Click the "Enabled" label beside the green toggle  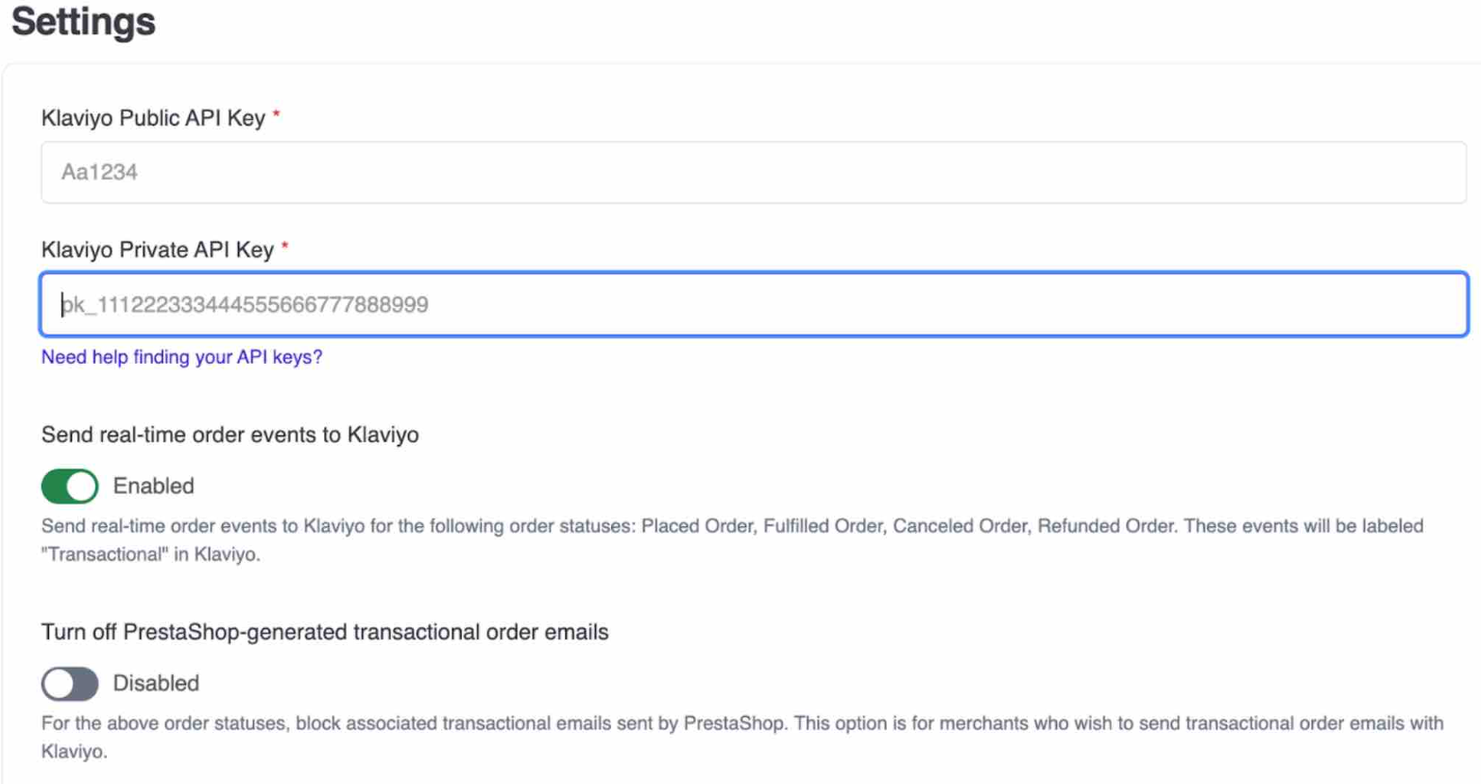(x=154, y=486)
